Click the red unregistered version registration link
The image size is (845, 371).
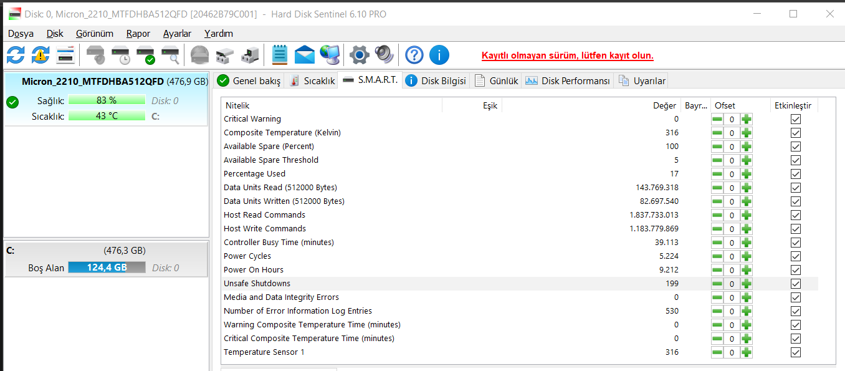[568, 55]
